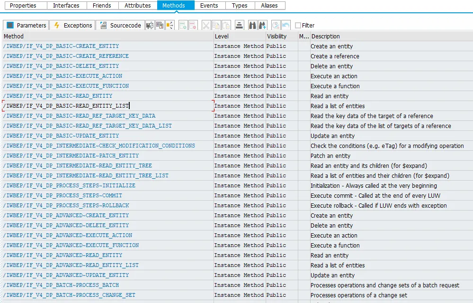
Task: Click the Insert Row icon
Action: [182, 25]
